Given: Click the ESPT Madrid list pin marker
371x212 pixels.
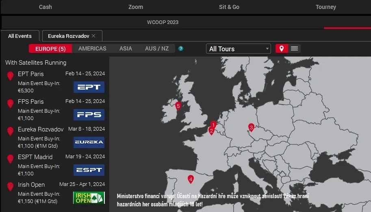Looking at the screenshot, I should click(x=10, y=159).
